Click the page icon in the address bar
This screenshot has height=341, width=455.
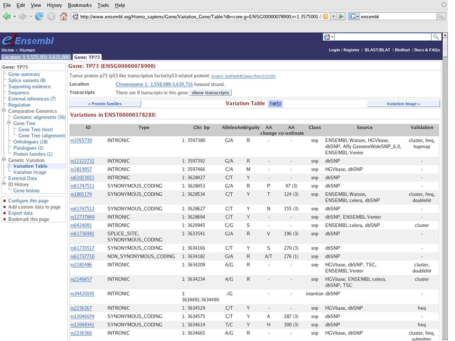pyautogui.click(x=75, y=17)
